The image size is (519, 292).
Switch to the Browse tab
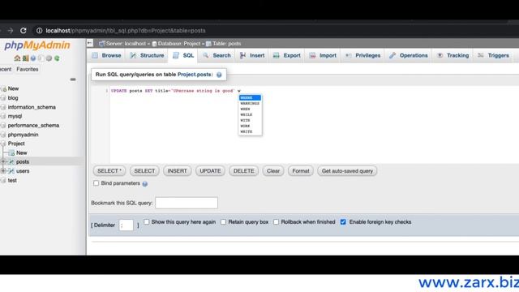[106, 56]
